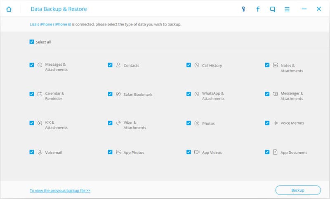Screen dimensions: 330x199
Task: Click the 'Safari Bookmark' label
Action: (138, 95)
